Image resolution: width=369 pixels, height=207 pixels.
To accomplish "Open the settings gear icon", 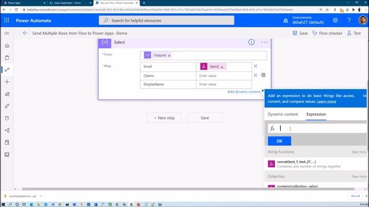I will tap(336, 21).
